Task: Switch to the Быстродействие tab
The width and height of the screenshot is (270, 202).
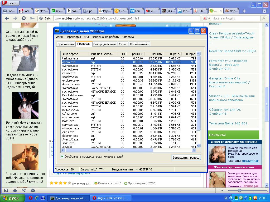Action: pos(104,44)
